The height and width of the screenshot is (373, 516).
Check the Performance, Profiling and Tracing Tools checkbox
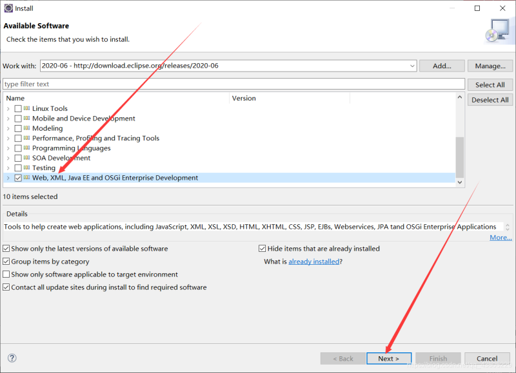click(x=18, y=139)
